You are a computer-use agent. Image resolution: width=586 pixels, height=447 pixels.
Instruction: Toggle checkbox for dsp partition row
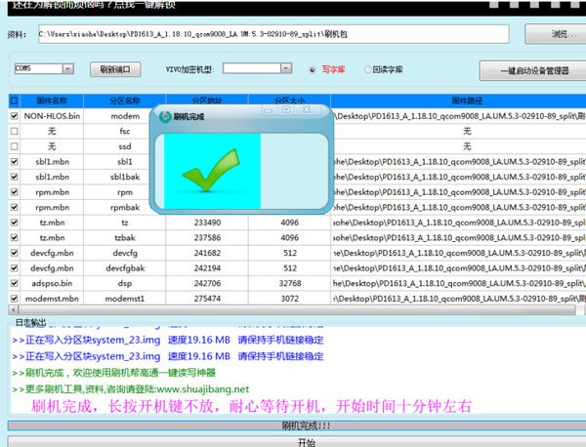pyautogui.click(x=15, y=283)
